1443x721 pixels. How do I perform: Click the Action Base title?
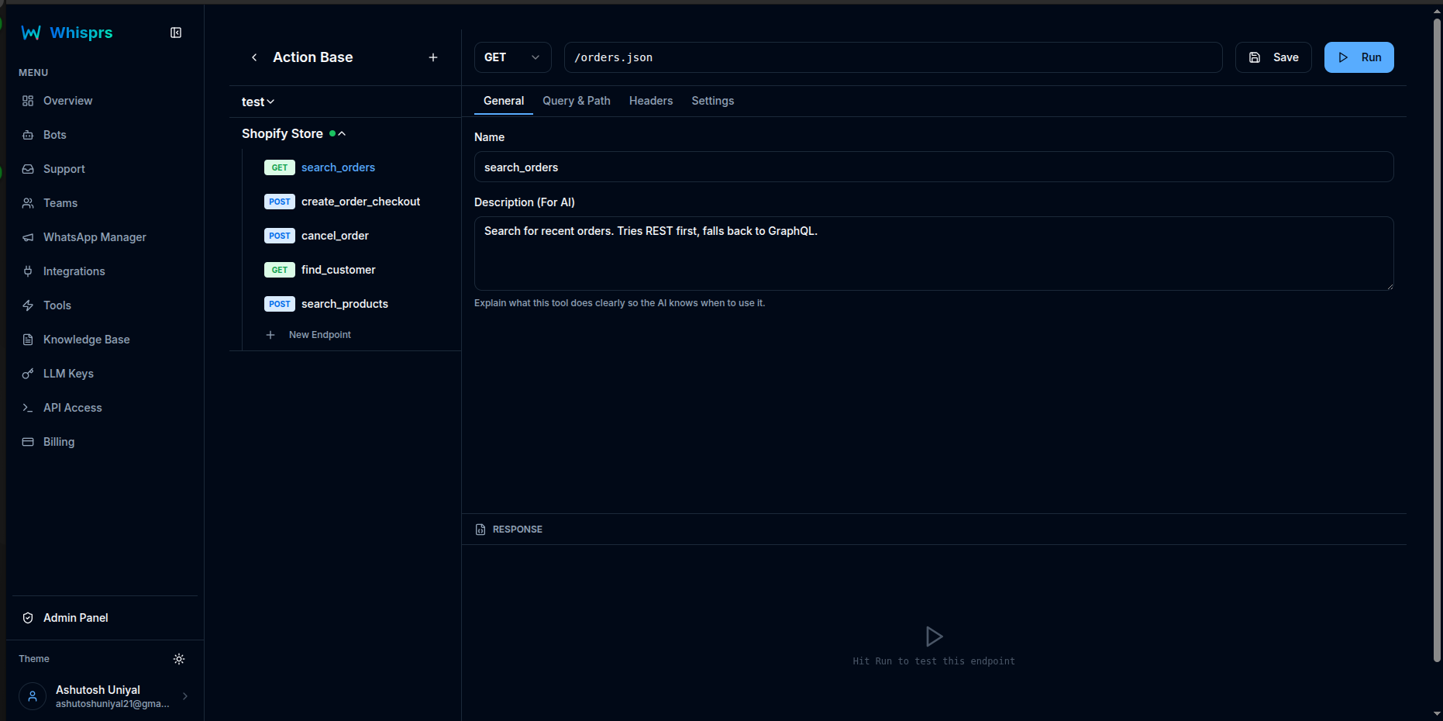pos(313,57)
